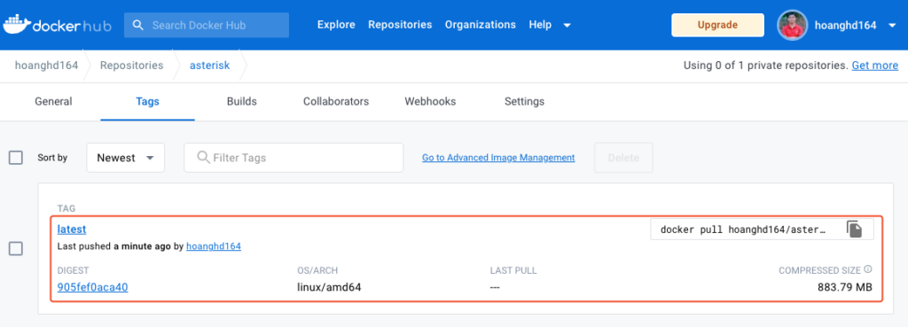
Task: Click the hoanghd164 profile avatar
Action: (x=792, y=25)
